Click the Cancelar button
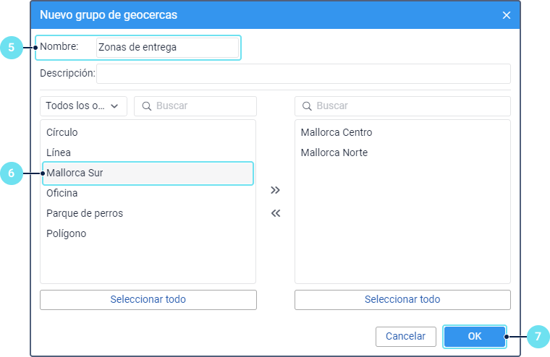550x357 pixels. pos(405,337)
